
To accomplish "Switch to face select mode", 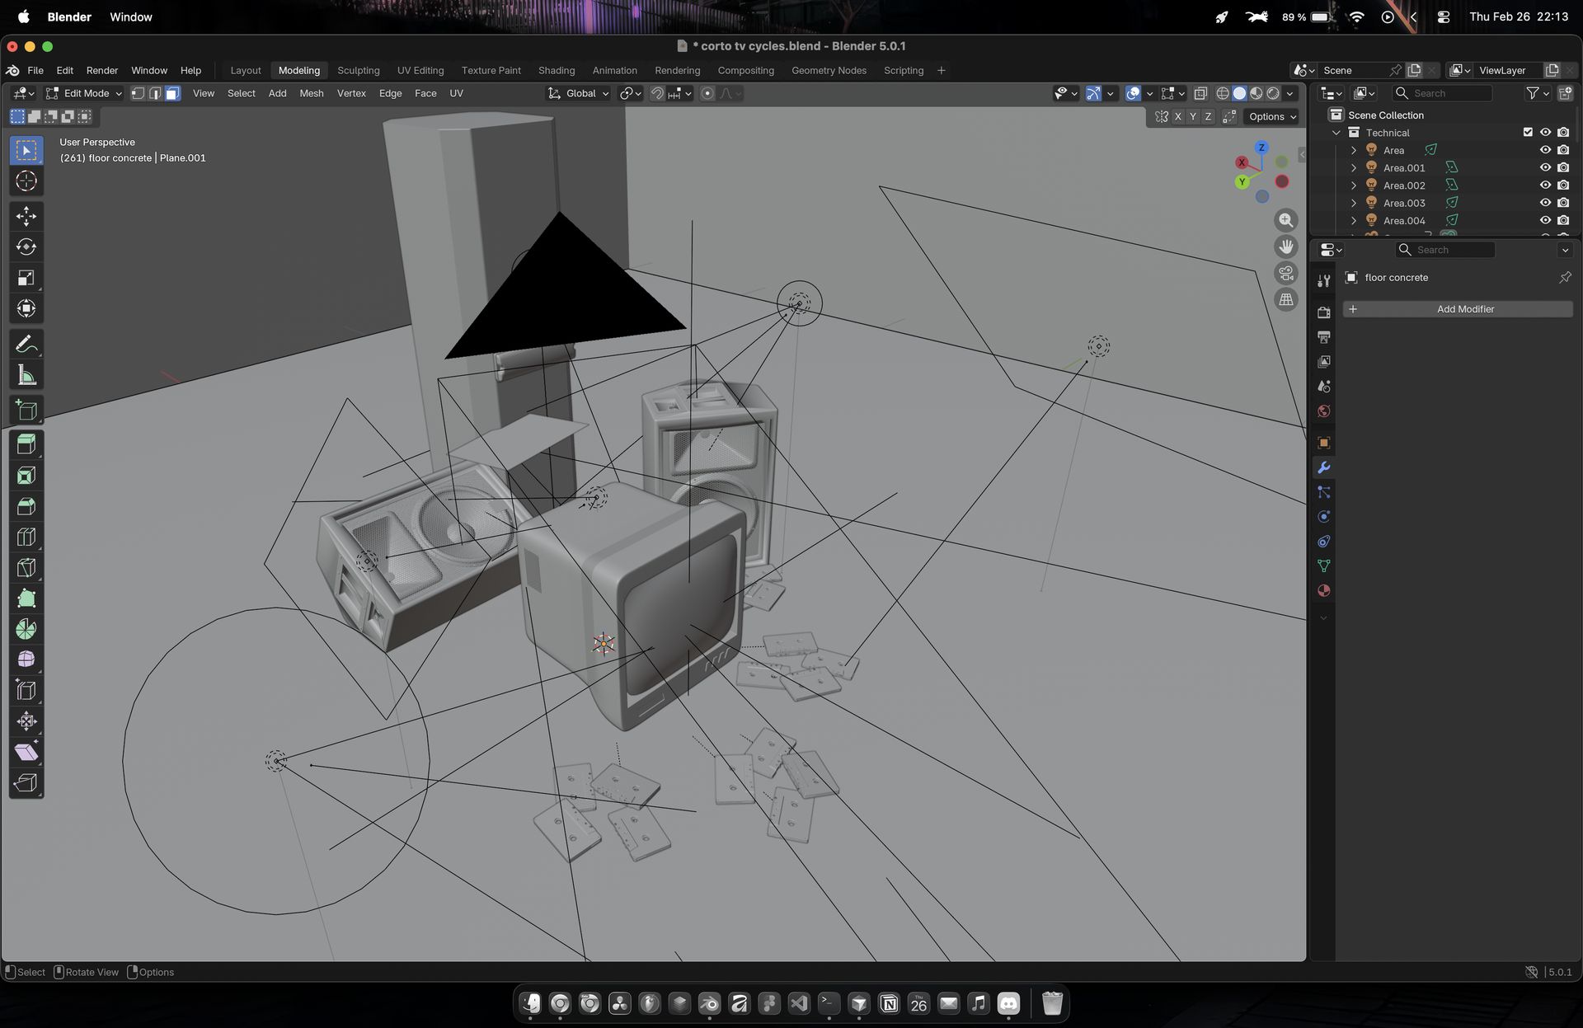I will point(172,93).
